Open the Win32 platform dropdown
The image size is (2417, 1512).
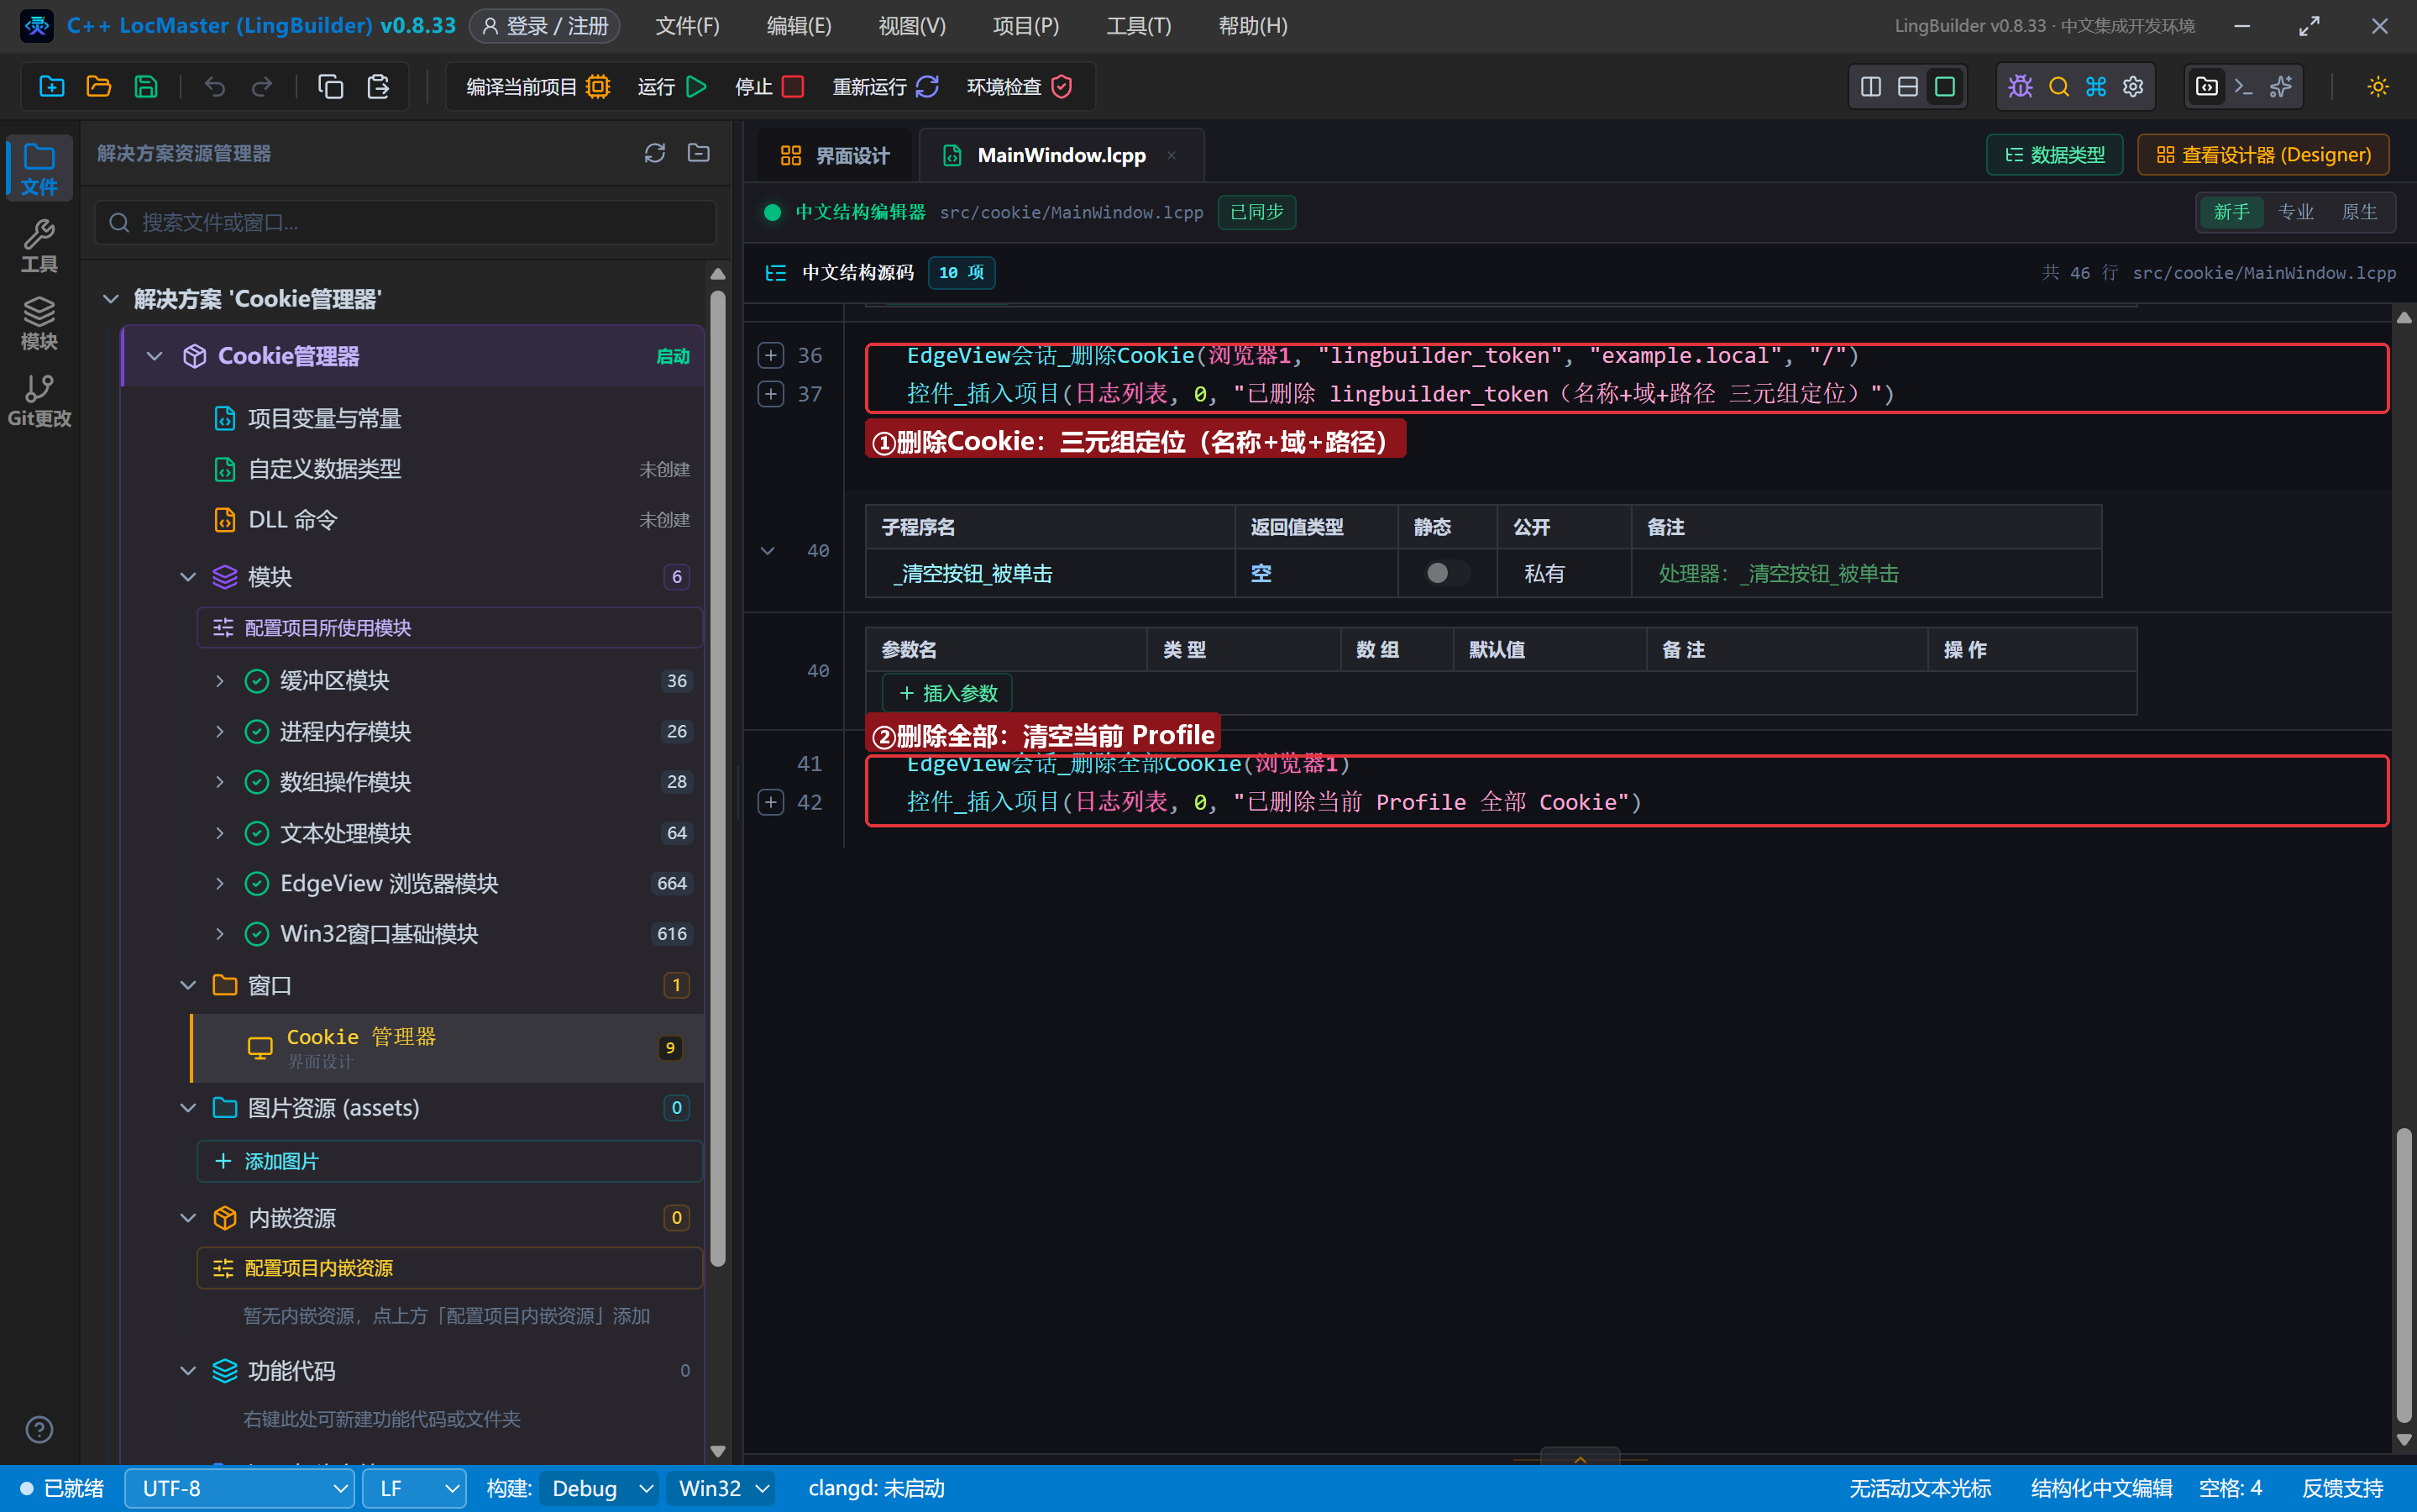click(721, 1488)
